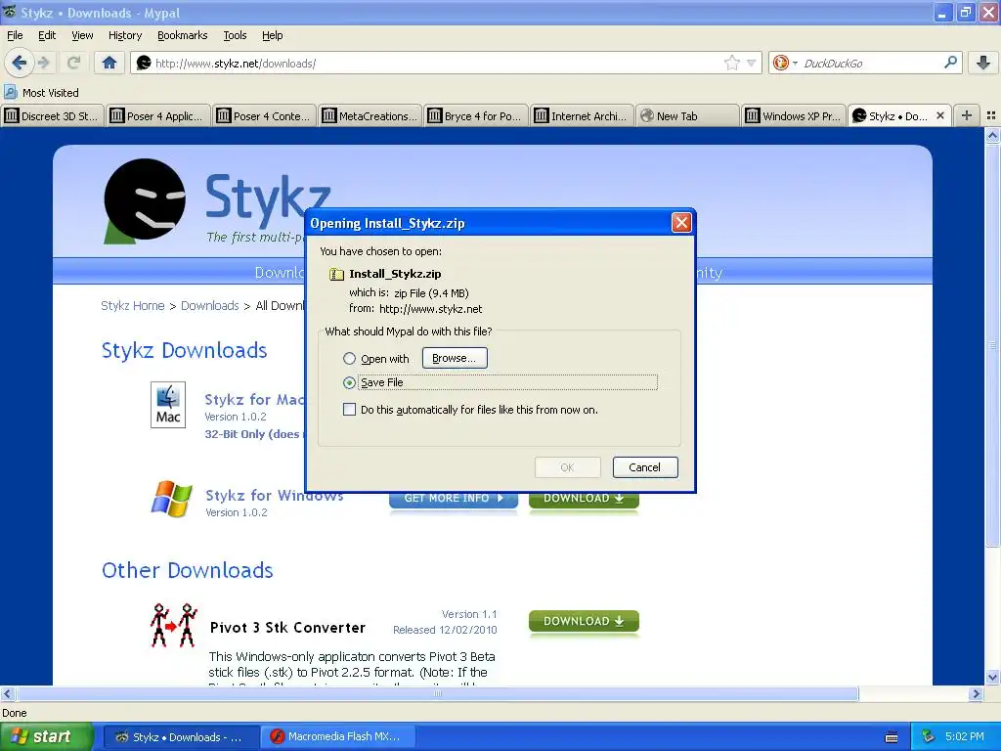This screenshot has height=751, width=1001.
Task: Click the Forward navigation arrow
Action: point(43,63)
